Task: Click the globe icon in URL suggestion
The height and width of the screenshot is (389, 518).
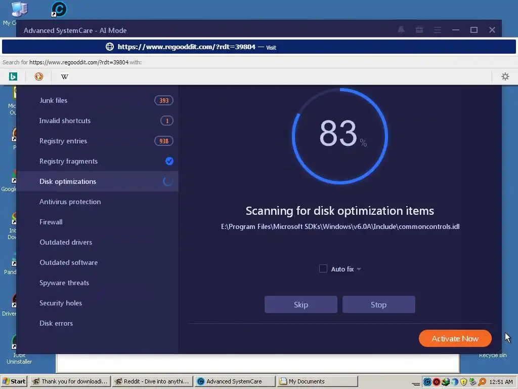Action: click(109, 47)
